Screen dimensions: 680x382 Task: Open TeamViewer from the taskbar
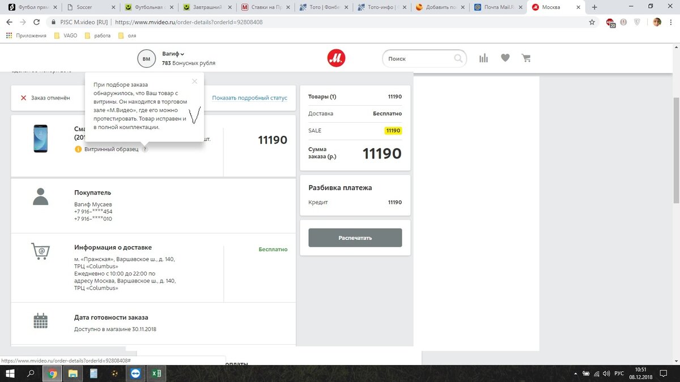click(x=135, y=374)
